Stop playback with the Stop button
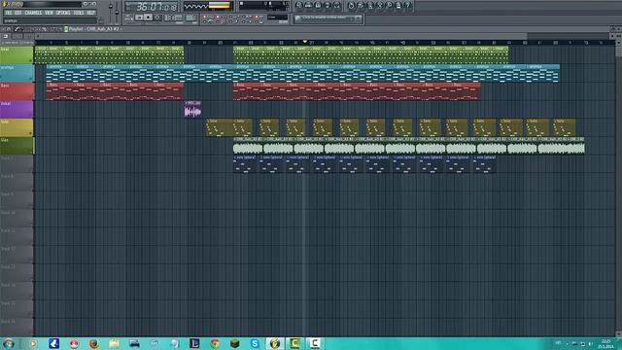Image resolution: width=622 pixels, height=350 pixels. [x=148, y=17]
